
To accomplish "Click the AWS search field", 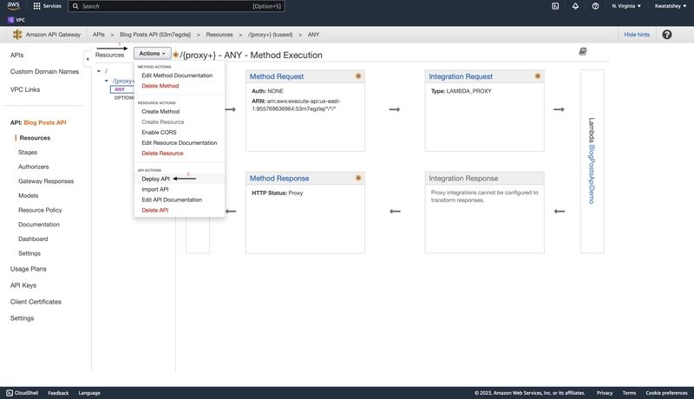I will (x=176, y=6).
